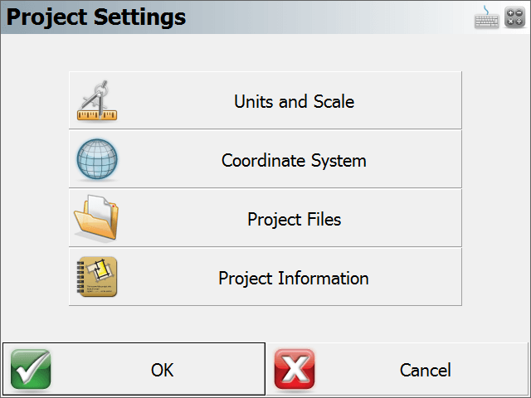
Task: Open Units and Scale settings
Action: point(265,100)
